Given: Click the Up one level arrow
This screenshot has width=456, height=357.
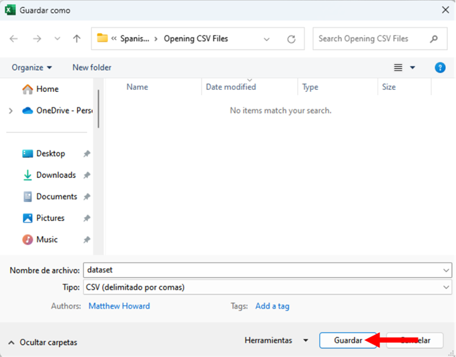Looking at the screenshot, I should coord(76,39).
